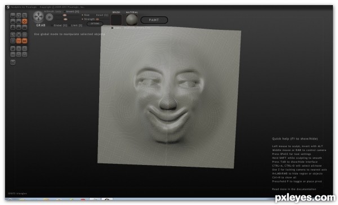Click 'Read more in the documentation' text
Image resolution: width=338 pixels, height=205 pixels.
(x=294, y=189)
